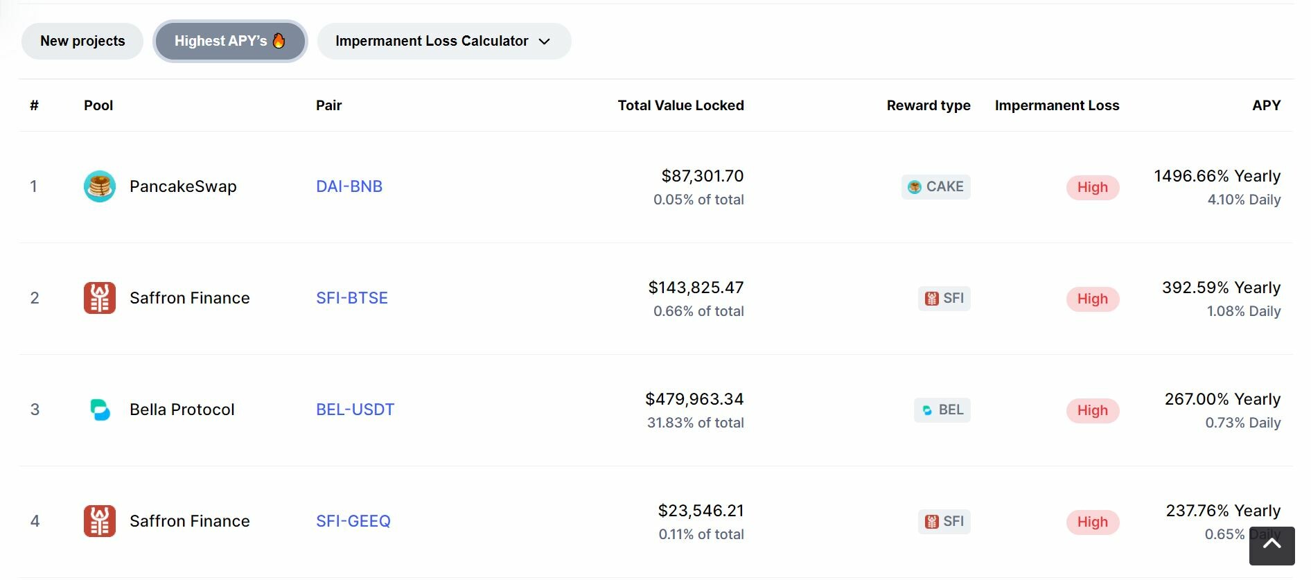Click Saffron Finance logo in row 2

click(100, 298)
